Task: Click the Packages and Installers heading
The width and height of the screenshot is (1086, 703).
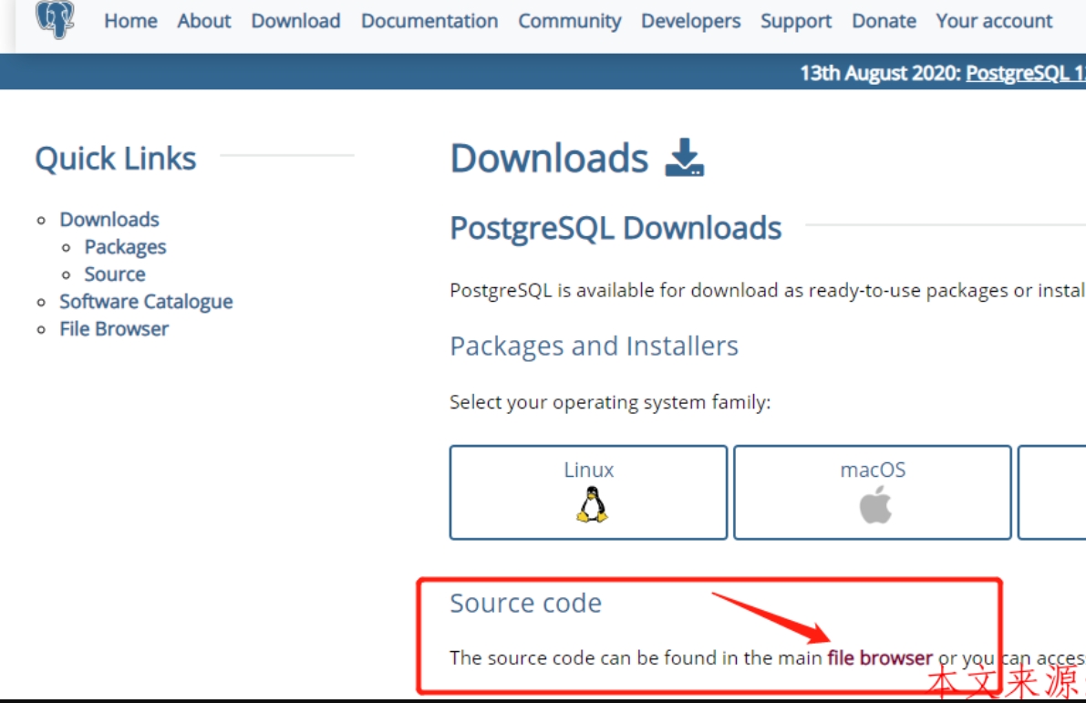Action: 595,346
